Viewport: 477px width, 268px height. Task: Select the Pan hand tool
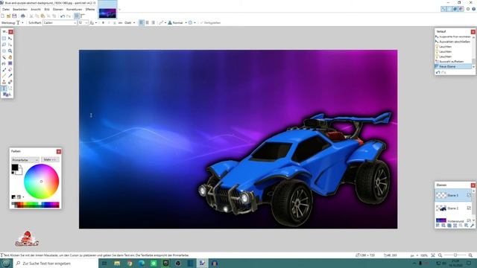(10, 57)
